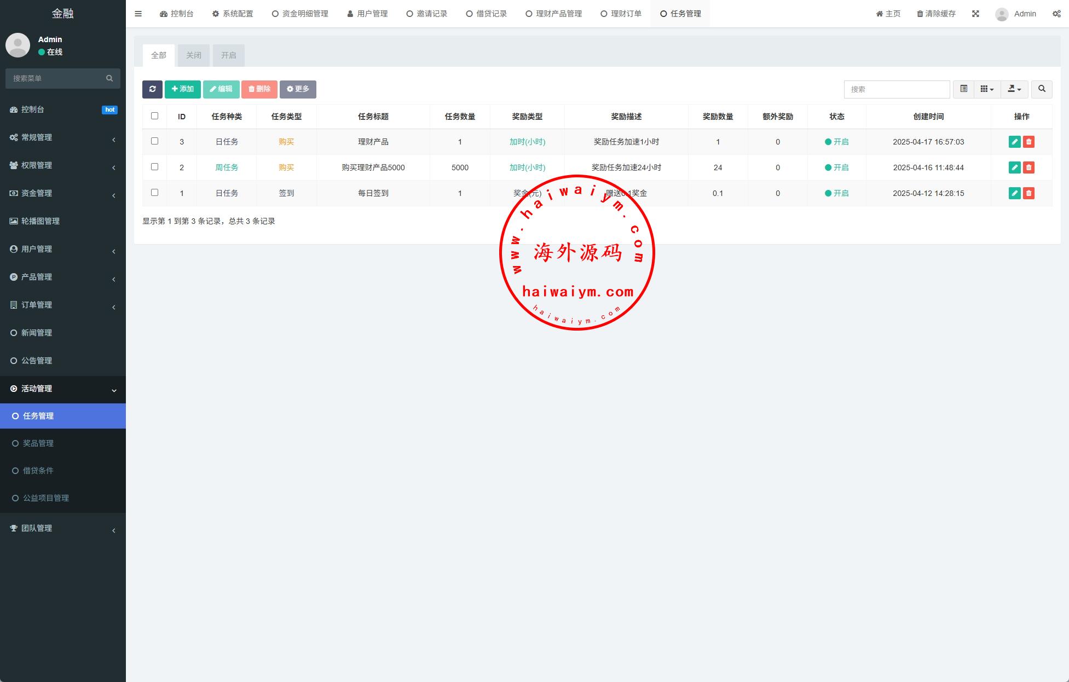Click the green edit pencil for task ID 3
Image resolution: width=1069 pixels, height=682 pixels.
click(1014, 142)
